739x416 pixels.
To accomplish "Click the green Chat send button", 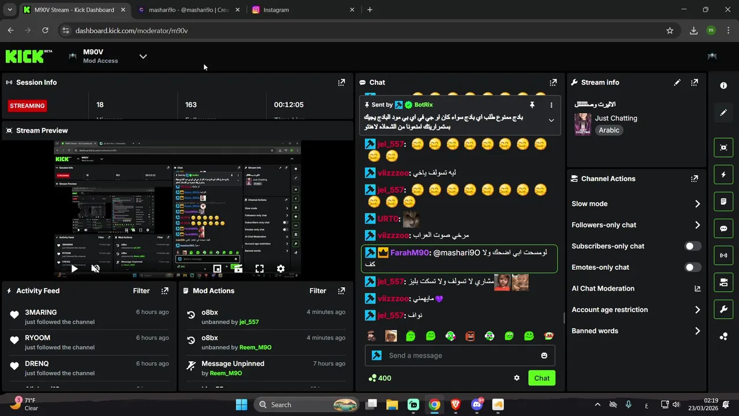I will tap(542, 378).
